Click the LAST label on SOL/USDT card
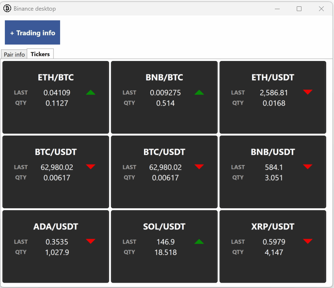The height and width of the screenshot is (288, 334). (x=129, y=242)
